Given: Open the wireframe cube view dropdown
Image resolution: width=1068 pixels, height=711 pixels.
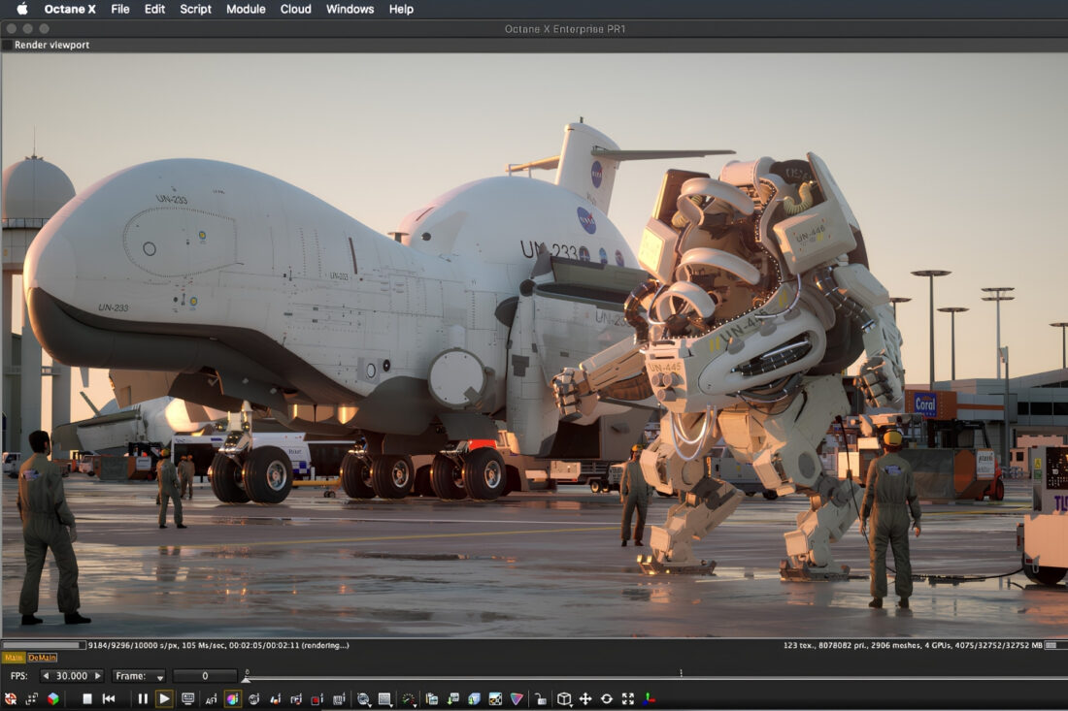Looking at the screenshot, I should point(564,699).
